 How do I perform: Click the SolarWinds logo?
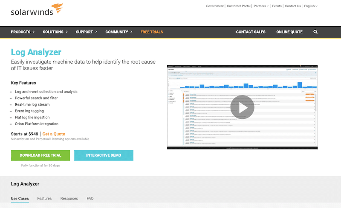[x=37, y=9]
